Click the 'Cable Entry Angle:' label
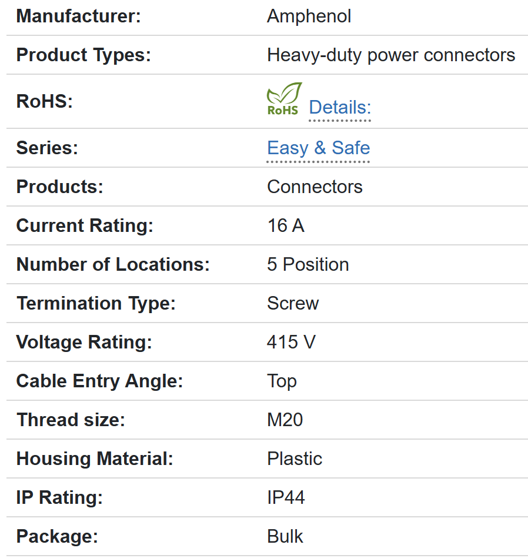The image size is (528, 558). click(x=99, y=381)
